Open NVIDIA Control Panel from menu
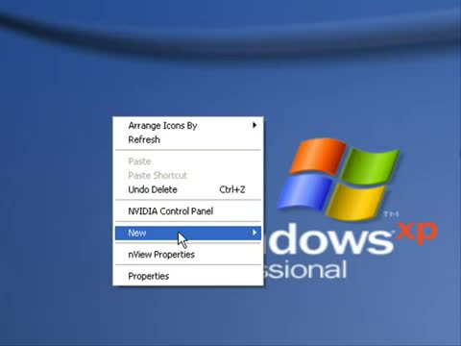Screen dimensions: 461x346 [188, 211]
